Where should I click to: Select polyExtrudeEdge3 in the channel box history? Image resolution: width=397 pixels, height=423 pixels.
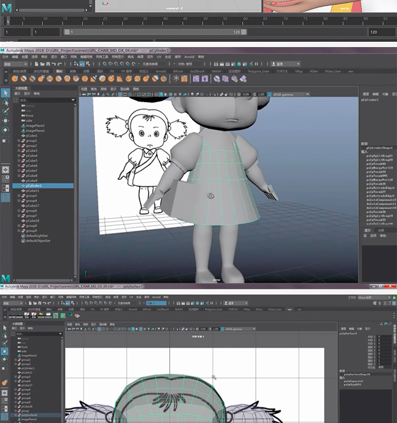380,188
